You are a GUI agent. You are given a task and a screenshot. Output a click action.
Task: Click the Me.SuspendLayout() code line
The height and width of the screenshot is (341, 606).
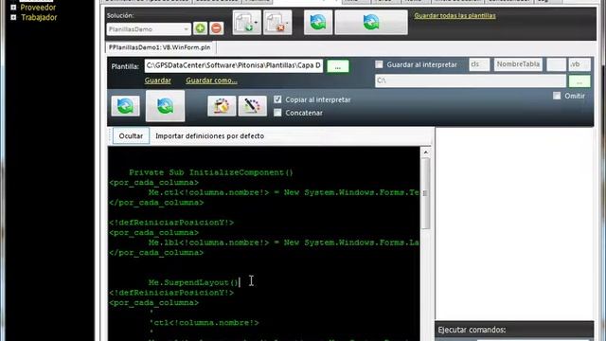[193, 282]
